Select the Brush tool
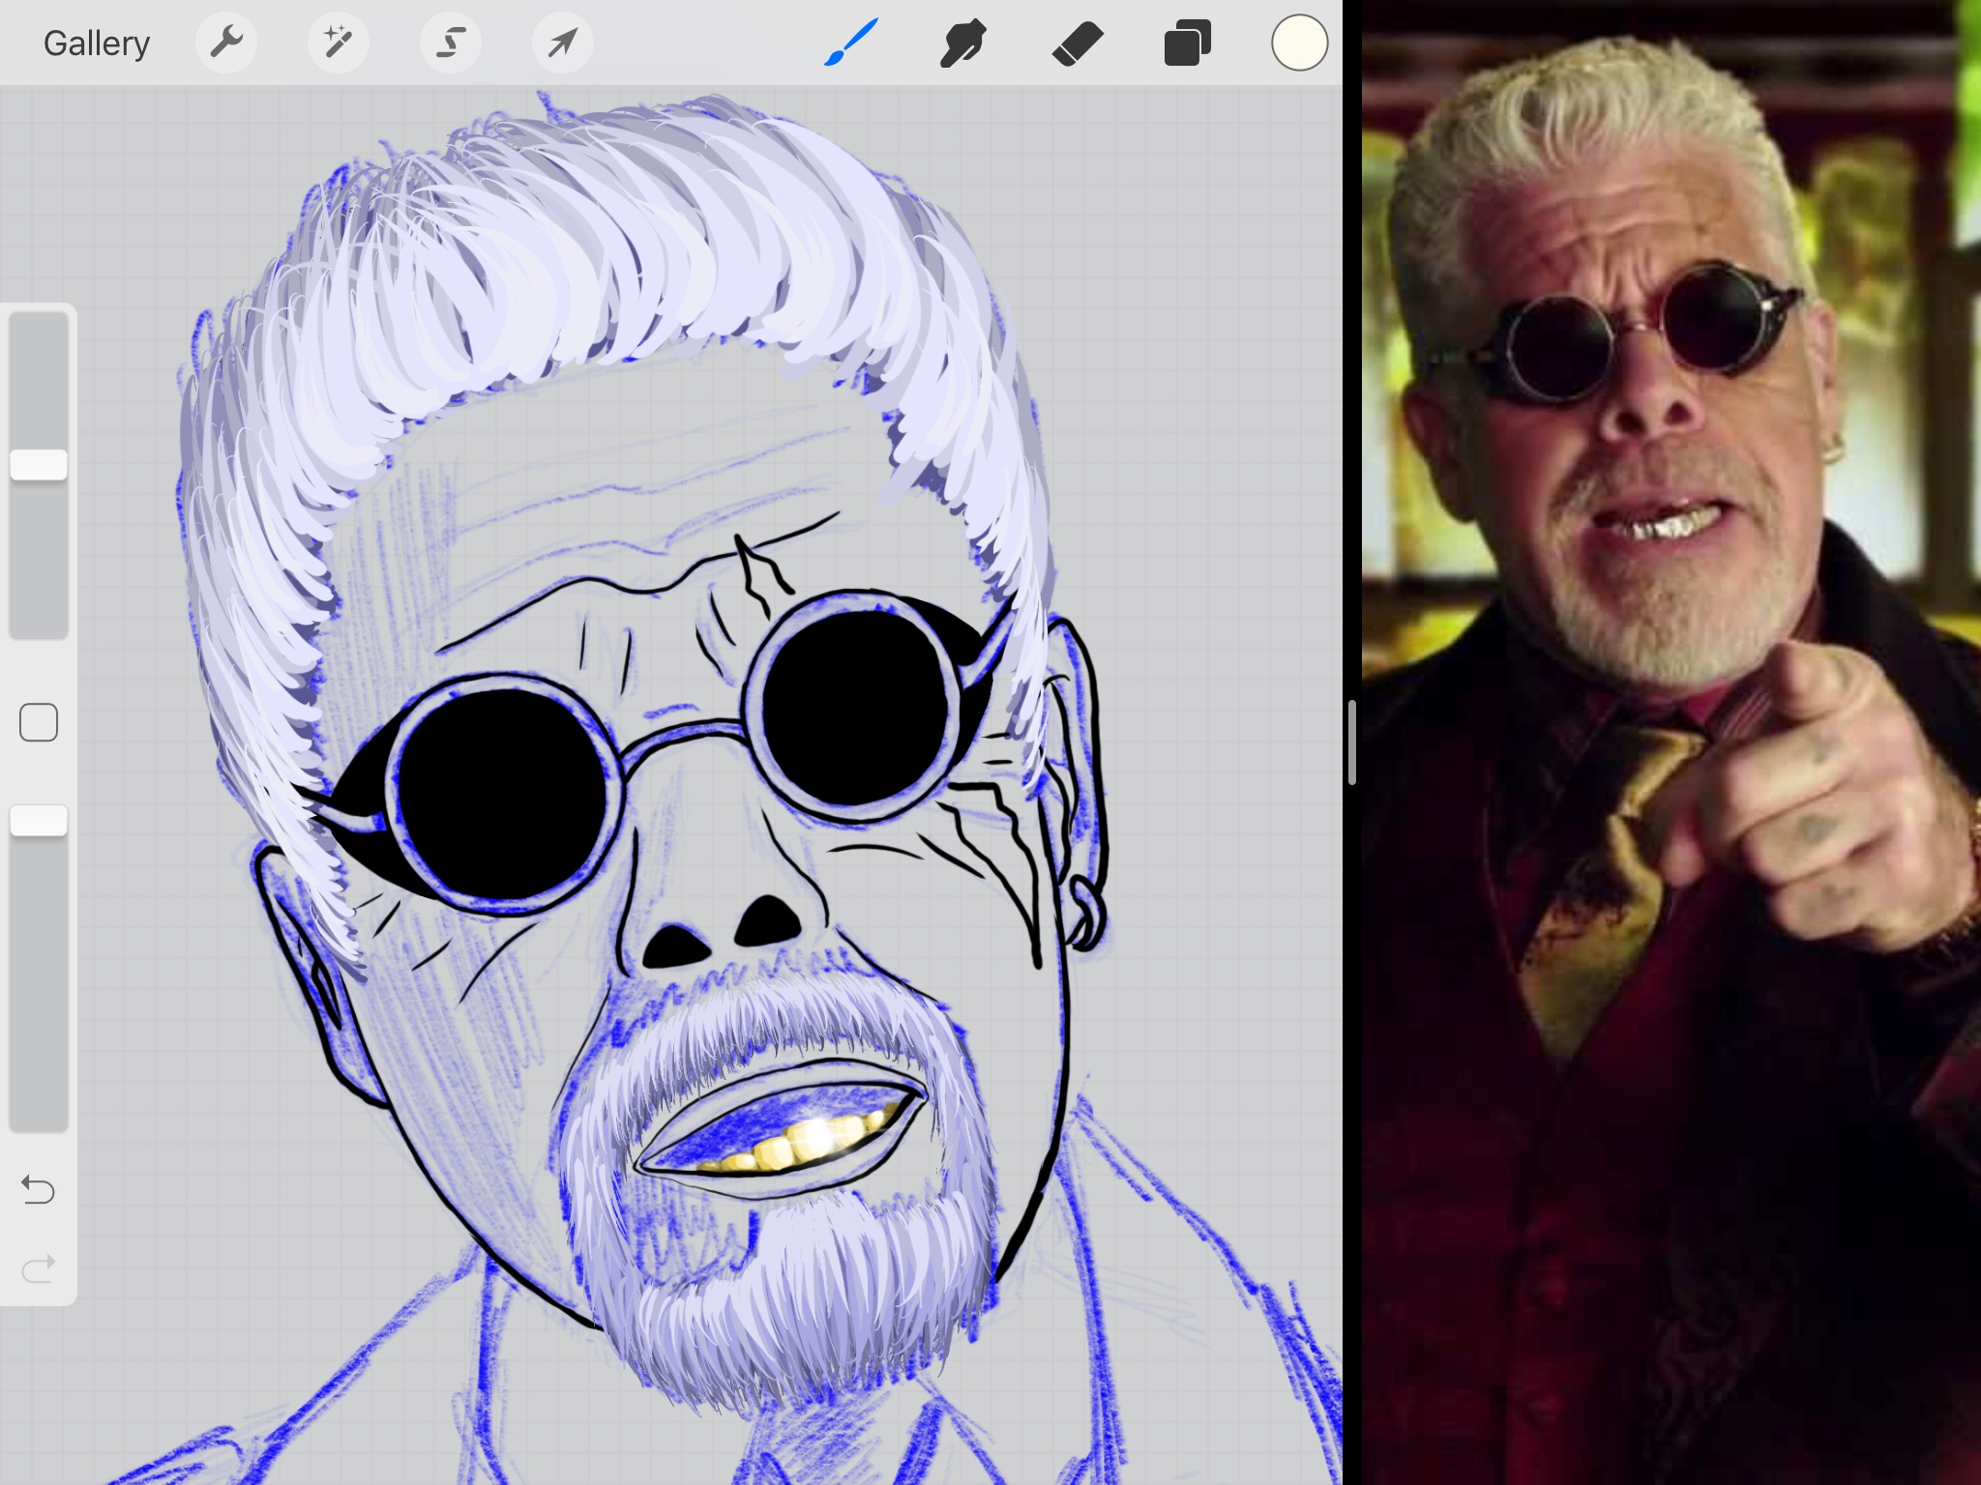 (851, 43)
